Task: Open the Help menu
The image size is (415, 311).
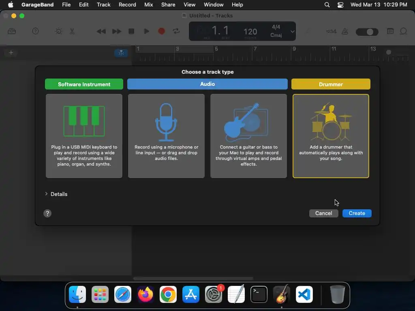Action: [x=237, y=4]
